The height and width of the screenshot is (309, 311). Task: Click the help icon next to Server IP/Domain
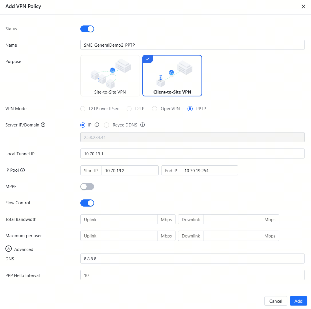point(43,125)
